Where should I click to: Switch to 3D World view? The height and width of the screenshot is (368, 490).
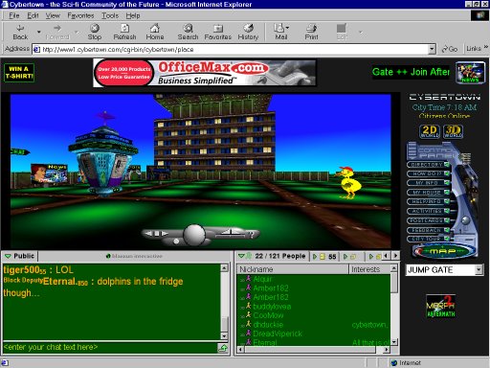[x=454, y=131]
